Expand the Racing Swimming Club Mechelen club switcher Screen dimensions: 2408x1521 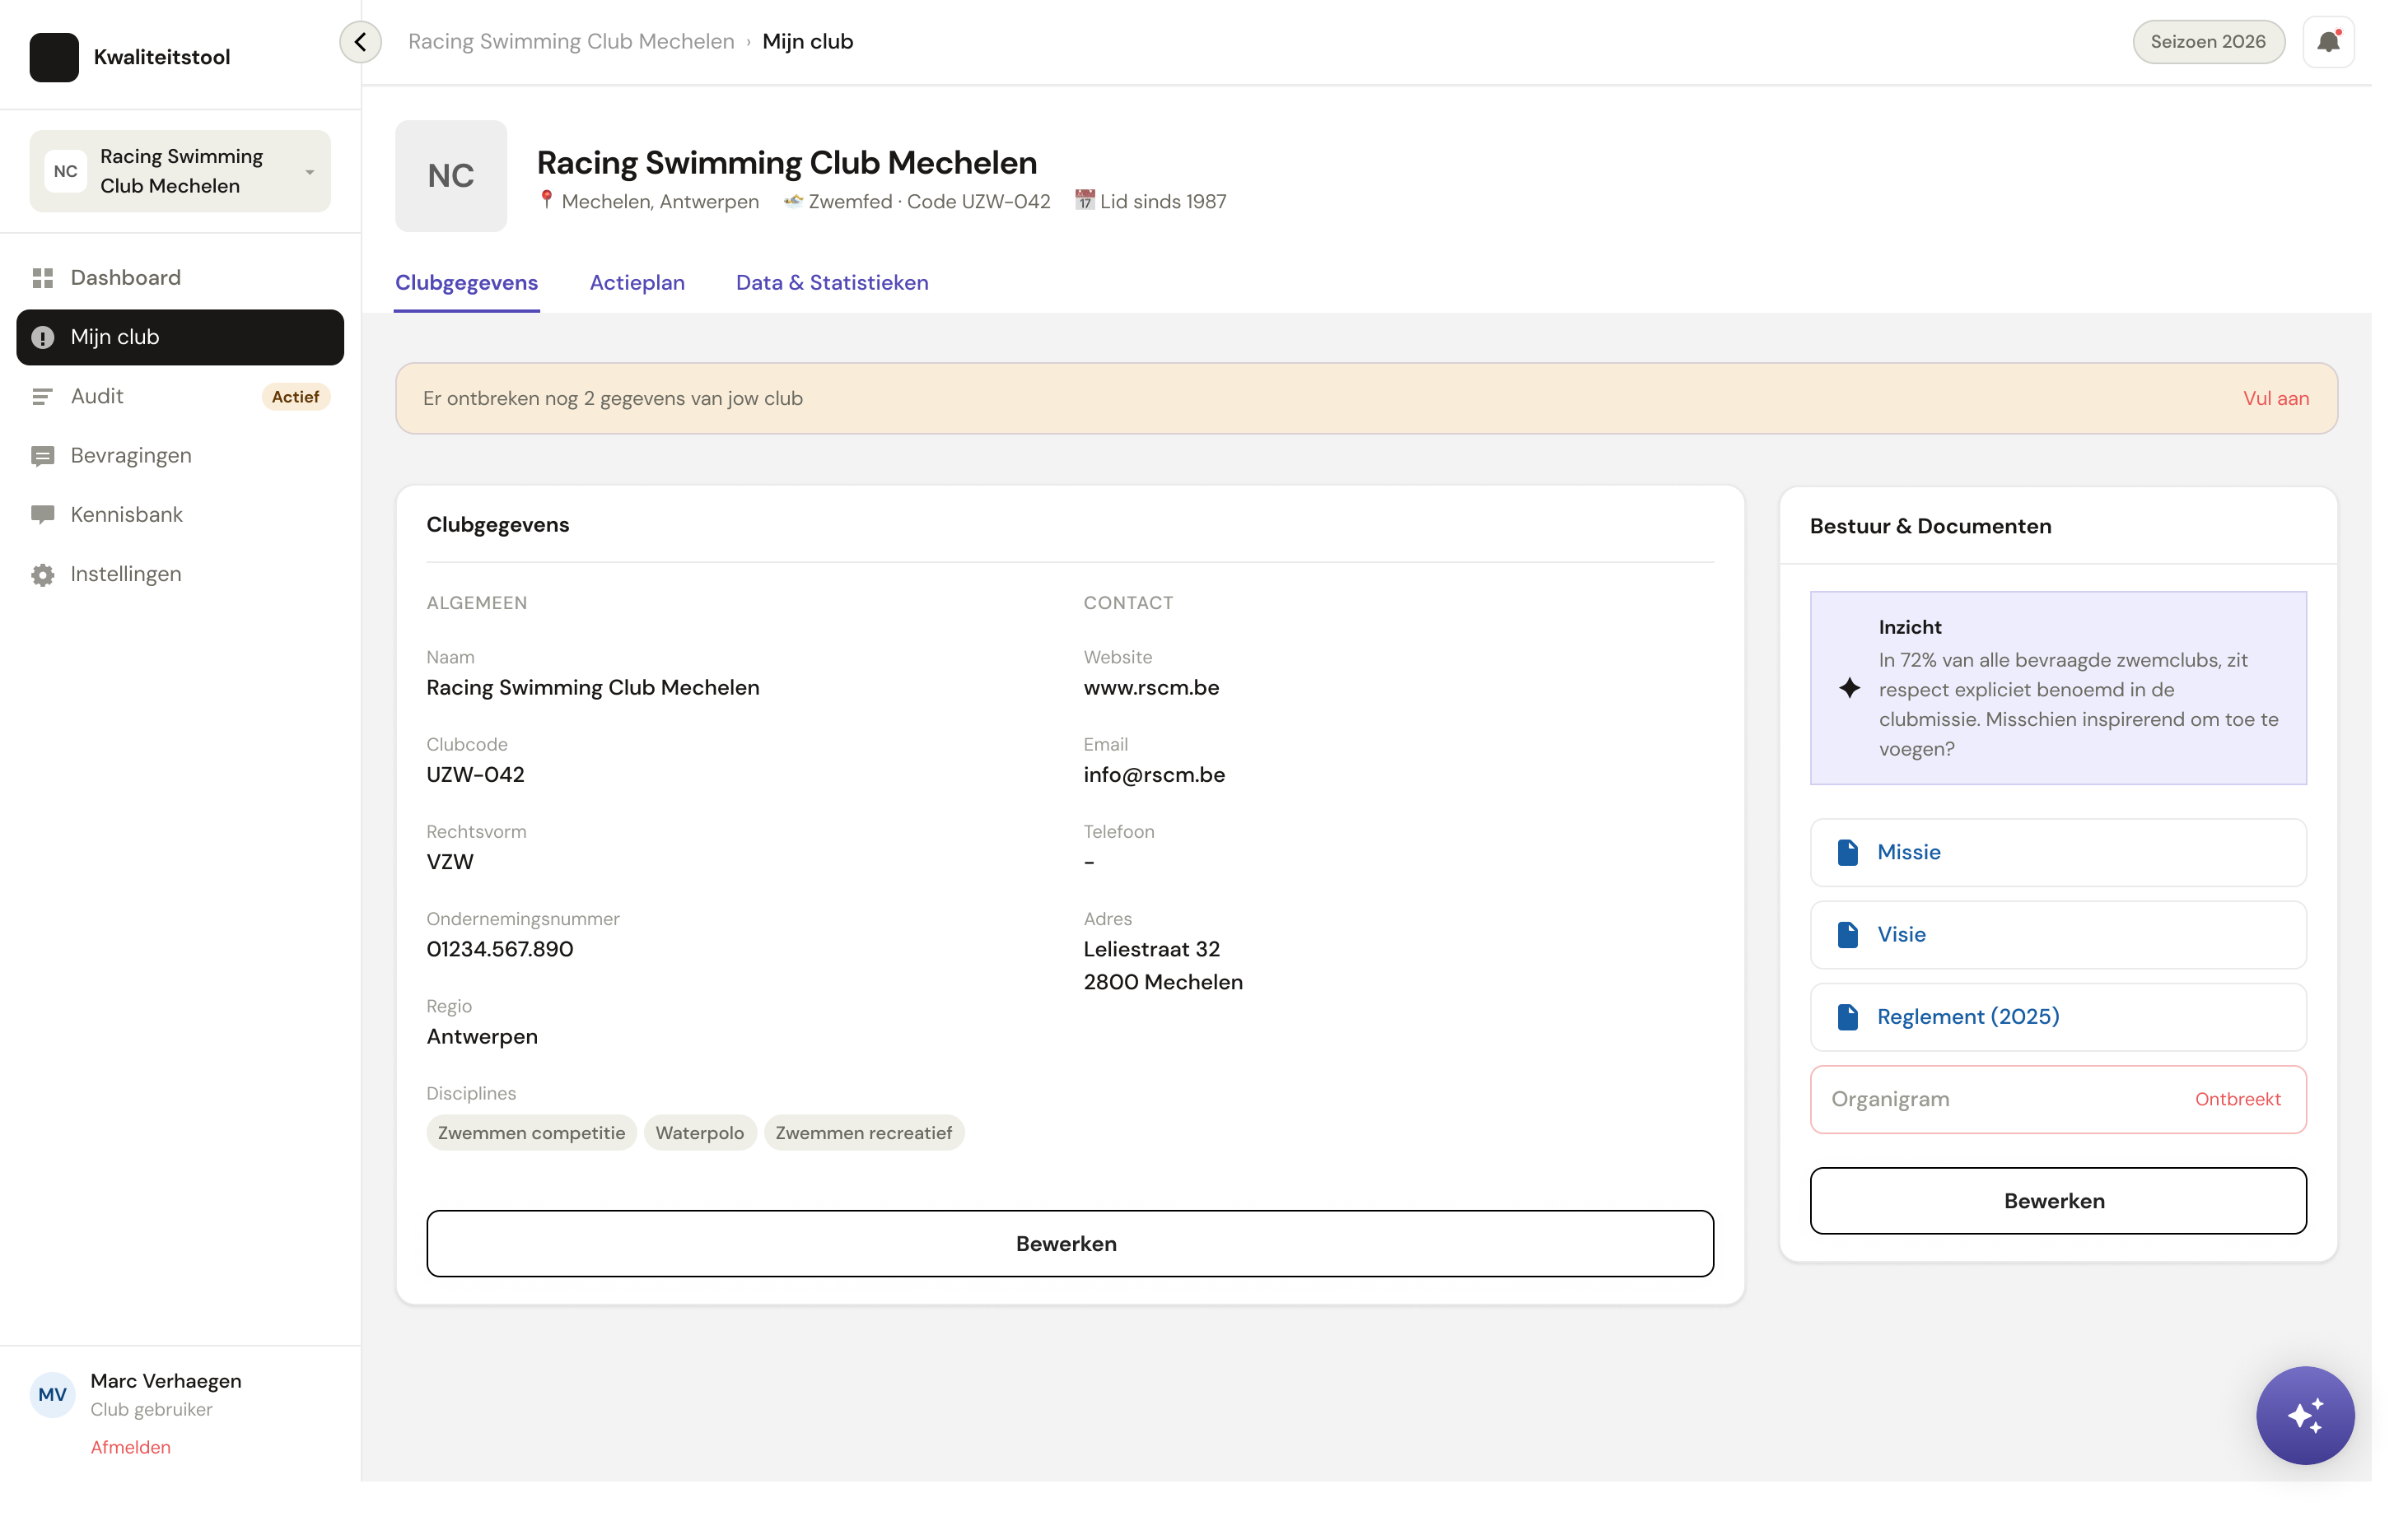coord(180,171)
